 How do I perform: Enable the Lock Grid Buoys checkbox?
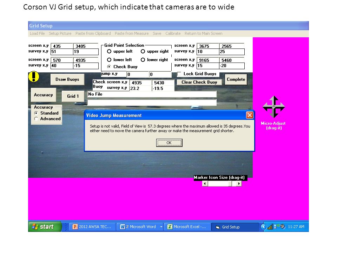[x=179, y=74]
